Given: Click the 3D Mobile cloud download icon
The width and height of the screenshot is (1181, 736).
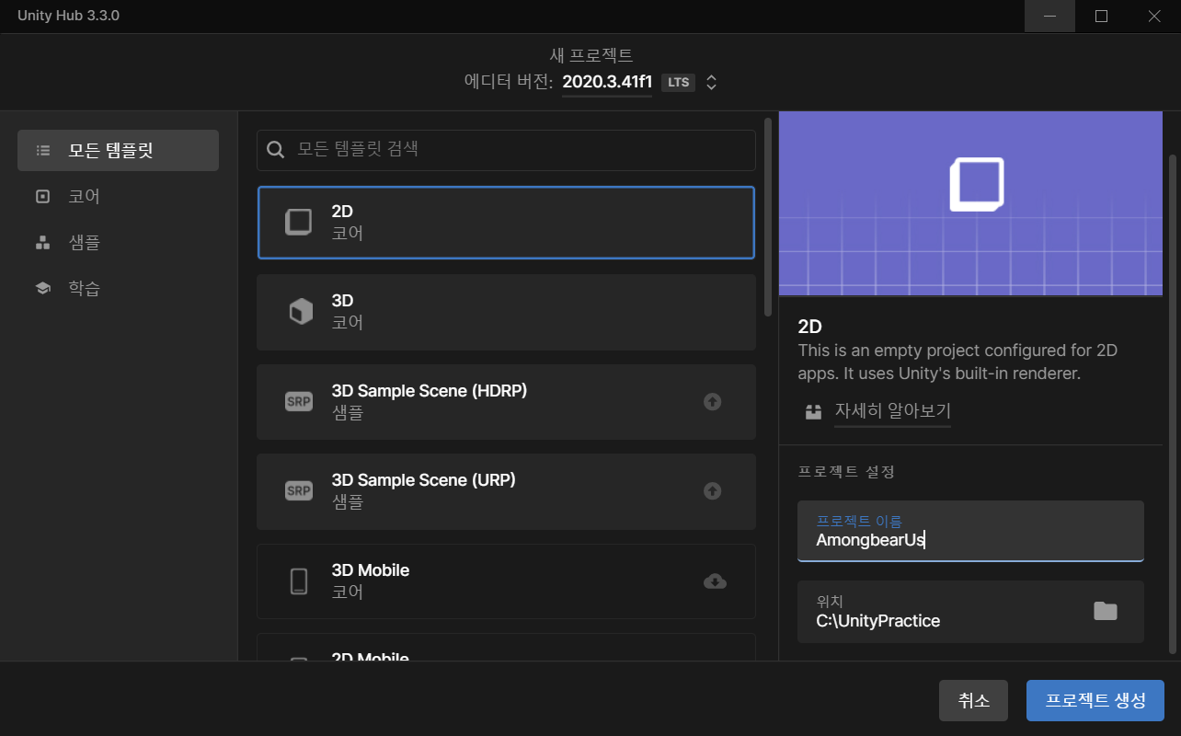Looking at the screenshot, I should tap(715, 581).
